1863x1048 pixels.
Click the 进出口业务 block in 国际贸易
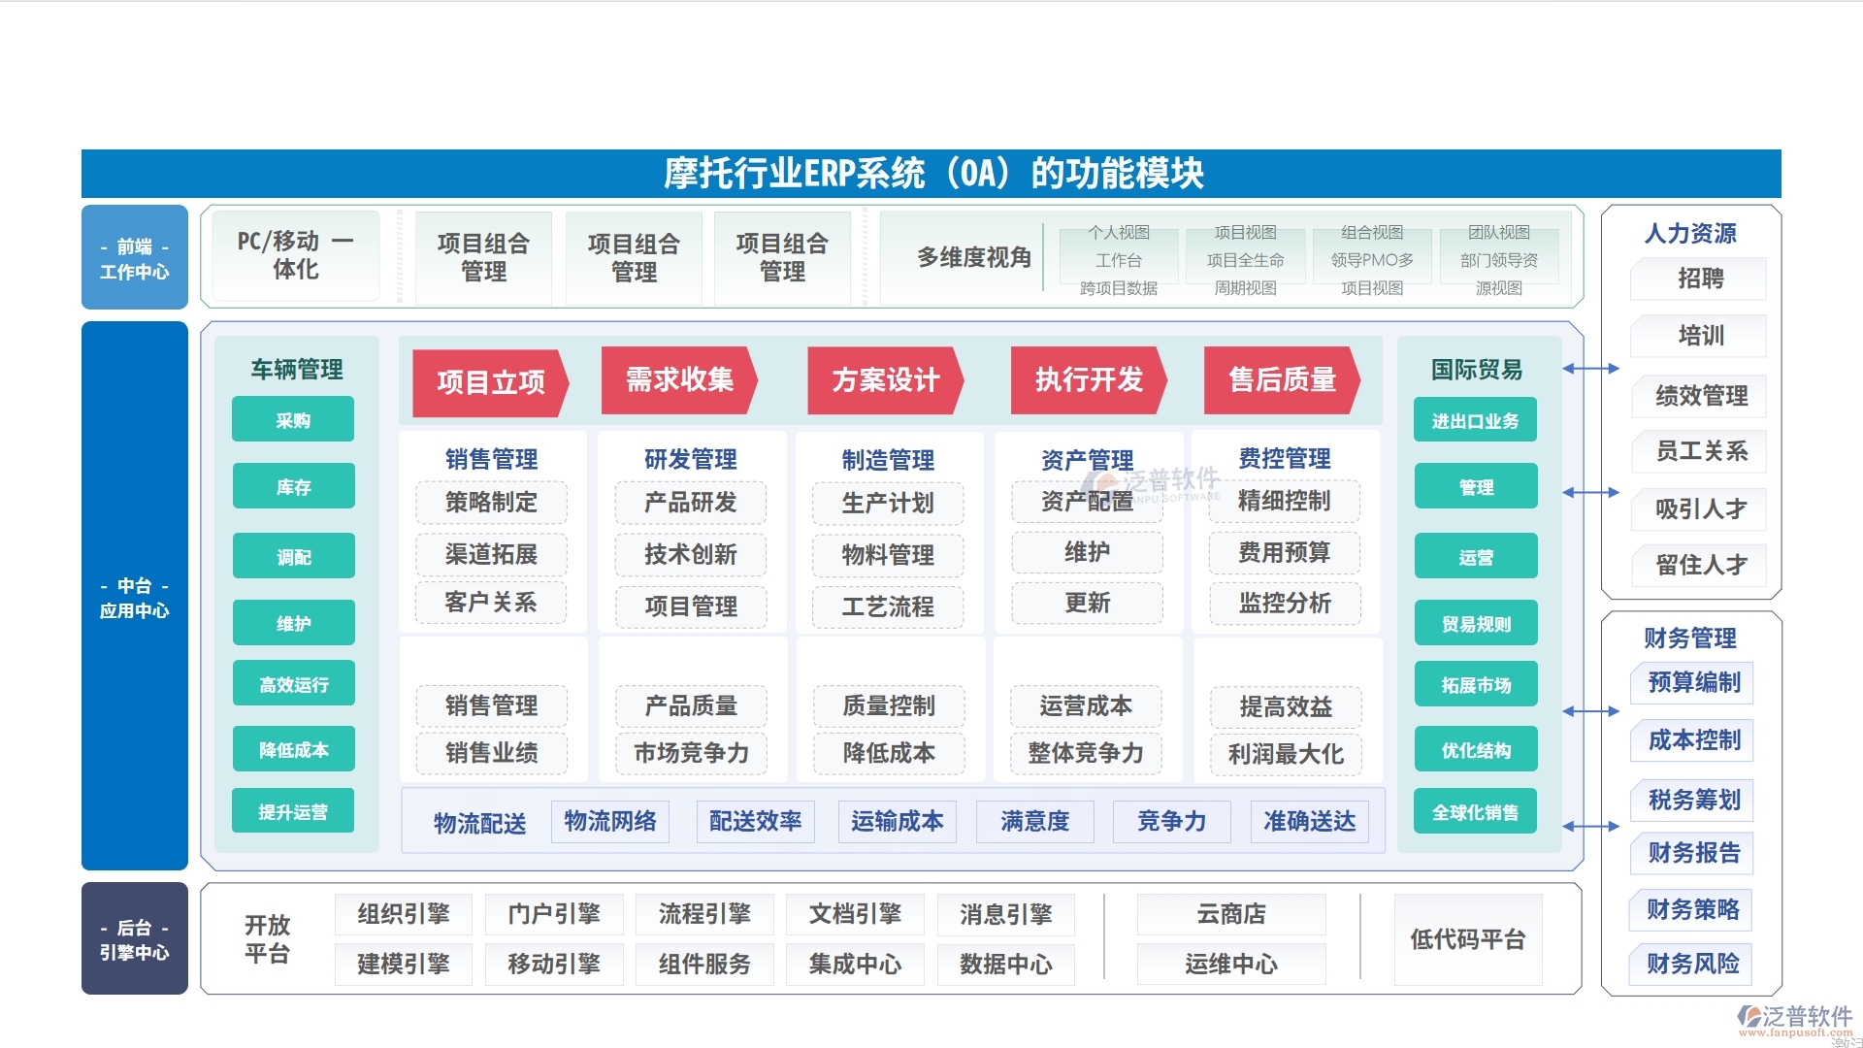point(1474,420)
